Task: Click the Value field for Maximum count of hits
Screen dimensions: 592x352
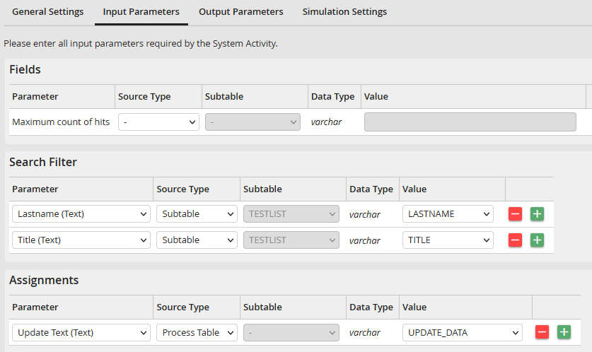Action: coord(470,122)
